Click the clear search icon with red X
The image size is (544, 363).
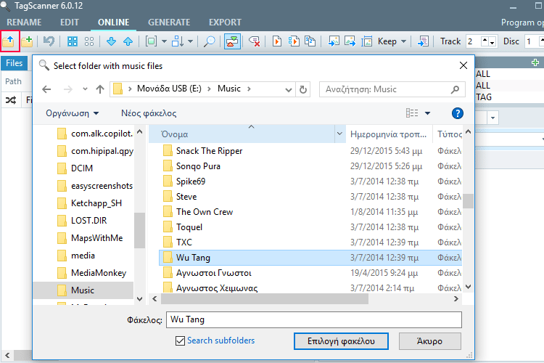255,41
